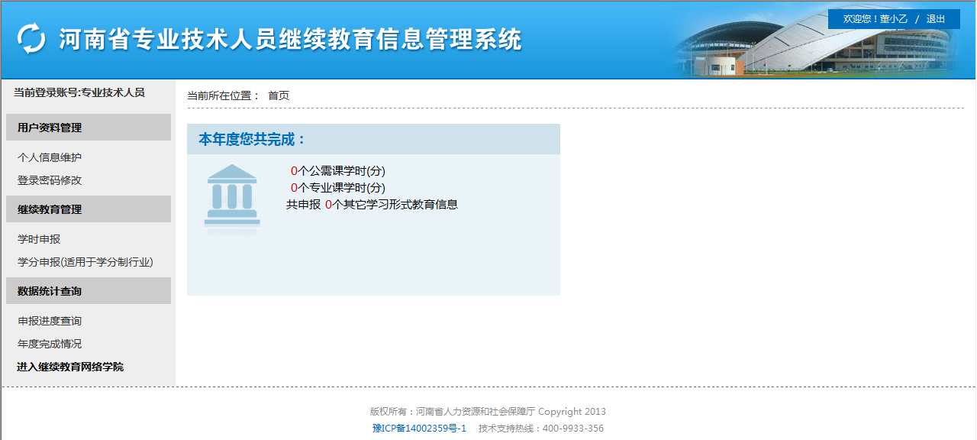Image resolution: width=977 pixels, height=440 pixels.
Task: Select 学分申报(适用于学分制行业) menu item
Action: click(x=85, y=262)
